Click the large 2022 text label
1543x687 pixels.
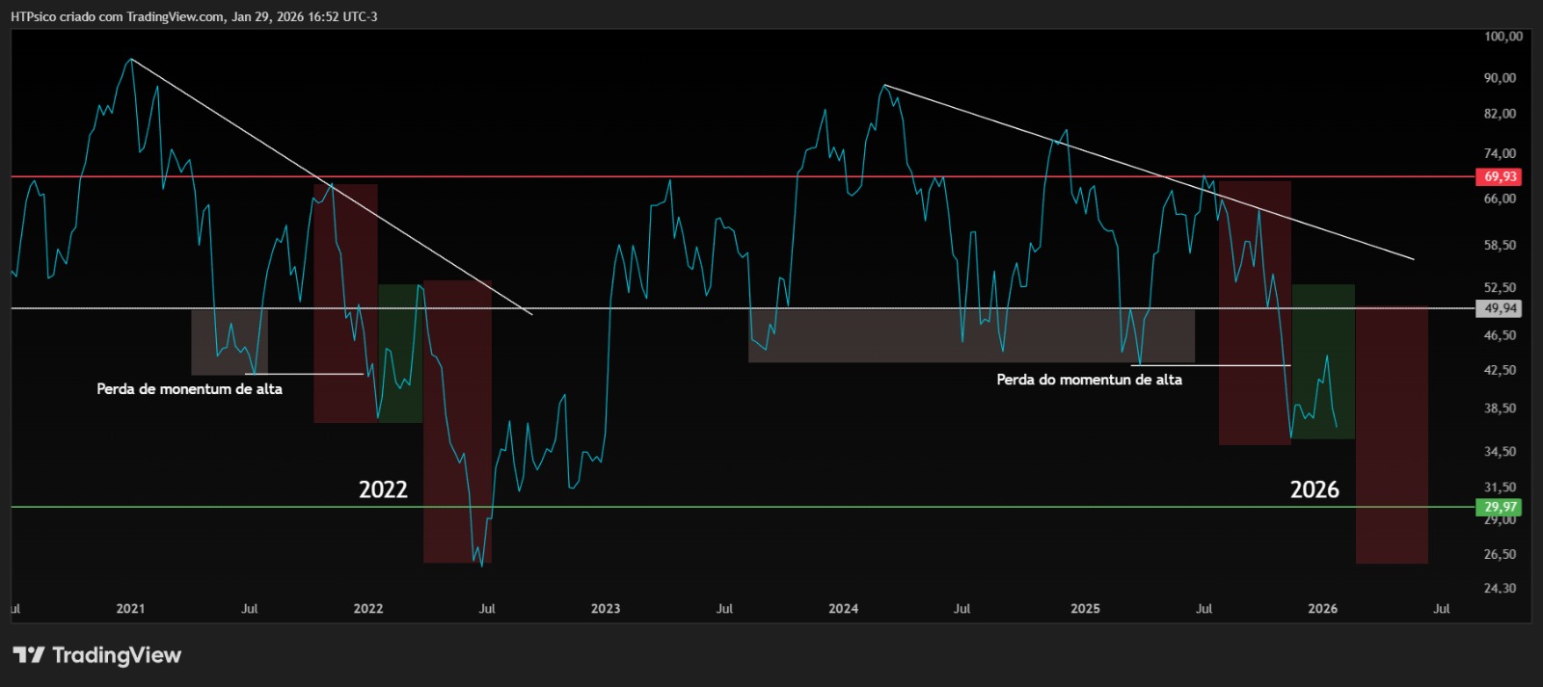(x=383, y=489)
